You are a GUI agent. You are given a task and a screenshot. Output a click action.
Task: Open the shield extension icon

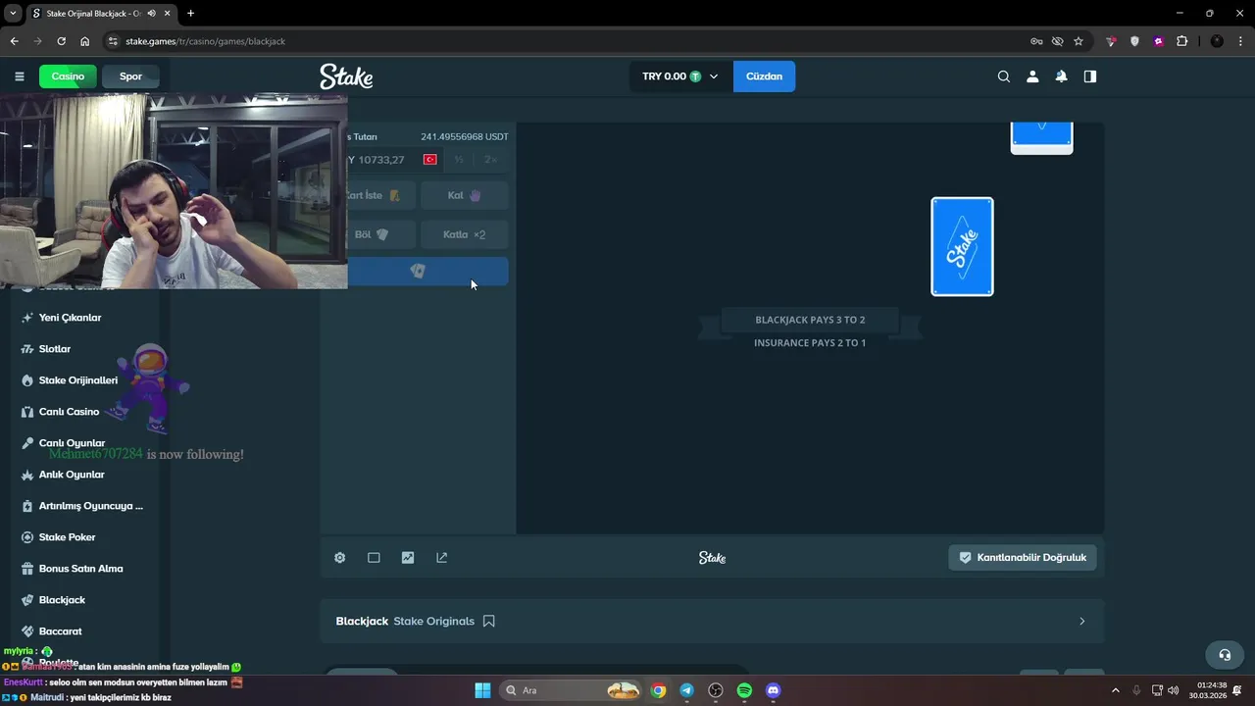[1134, 41]
